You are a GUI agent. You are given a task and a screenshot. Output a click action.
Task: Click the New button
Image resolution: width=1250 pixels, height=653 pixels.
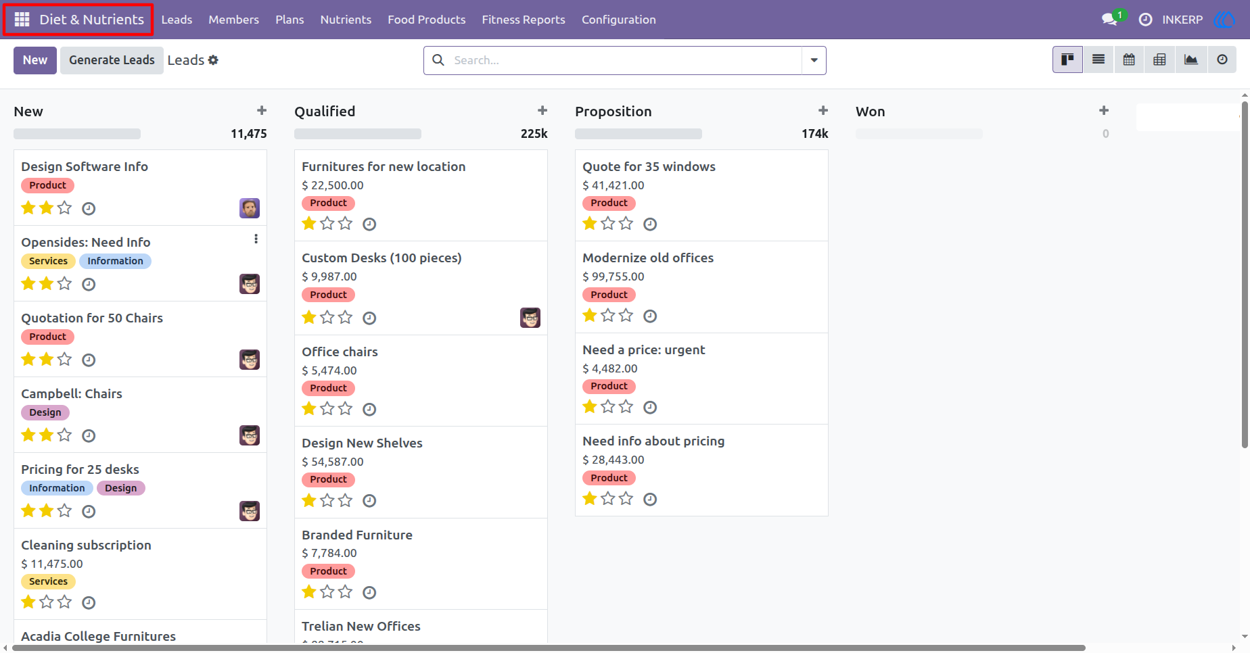(x=35, y=60)
